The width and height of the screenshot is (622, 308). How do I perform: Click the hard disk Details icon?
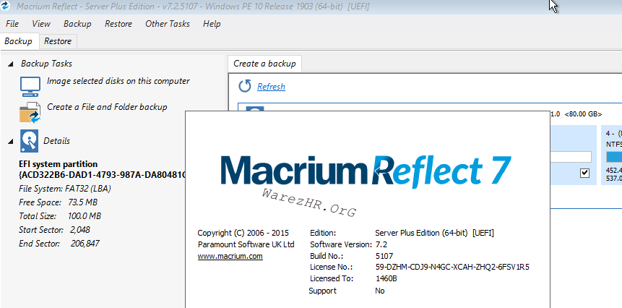pos(30,140)
